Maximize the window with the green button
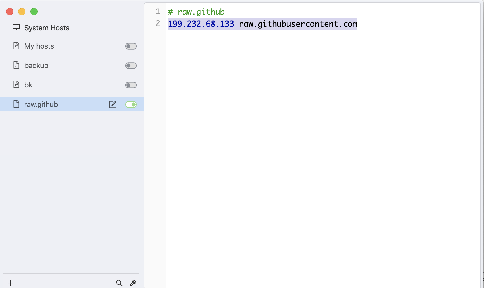The image size is (484, 288). [34, 12]
